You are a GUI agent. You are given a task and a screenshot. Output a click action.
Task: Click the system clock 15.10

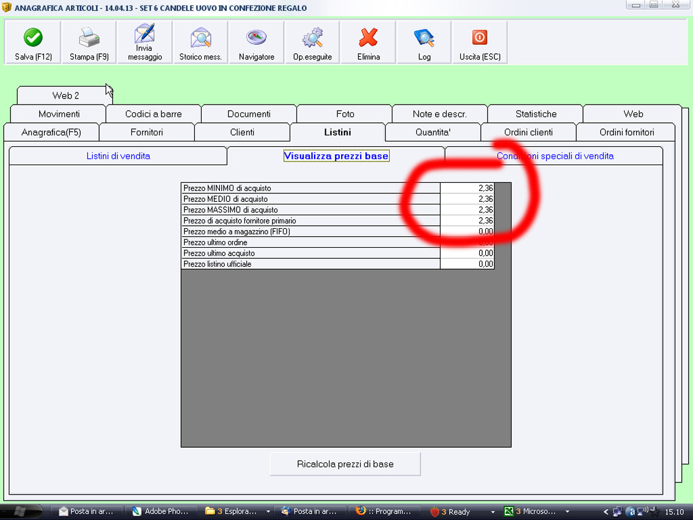click(674, 511)
